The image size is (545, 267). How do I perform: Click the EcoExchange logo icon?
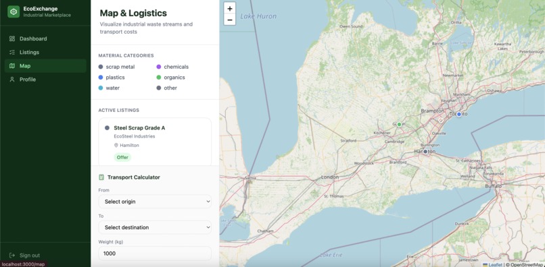point(14,11)
